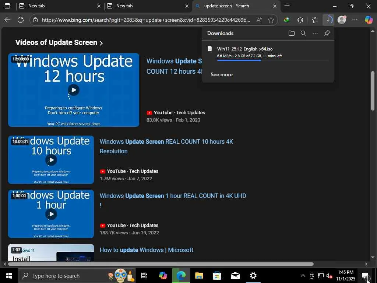Open File Explorer from the taskbar
Image resolution: width=377 pixels, height=283 pixels.
[199, 276]
